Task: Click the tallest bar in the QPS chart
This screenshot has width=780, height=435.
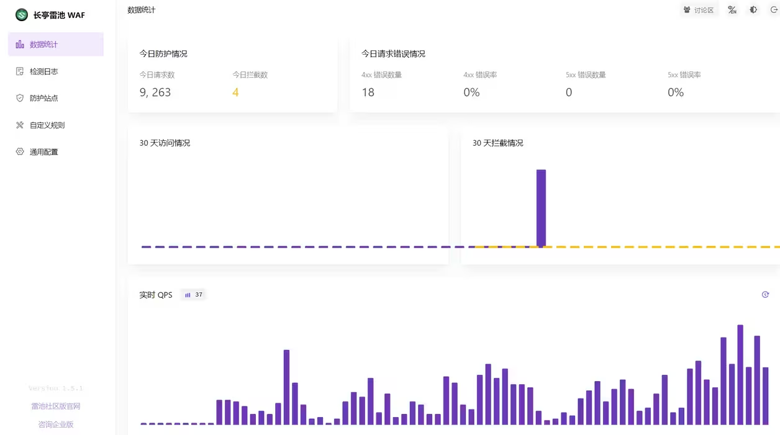Action: pos(740,374)
